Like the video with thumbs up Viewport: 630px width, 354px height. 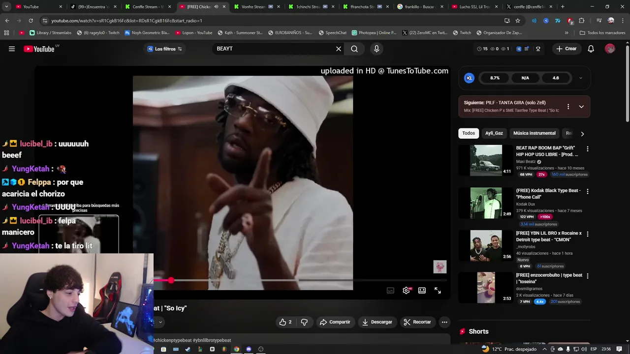tap(285, 322)
